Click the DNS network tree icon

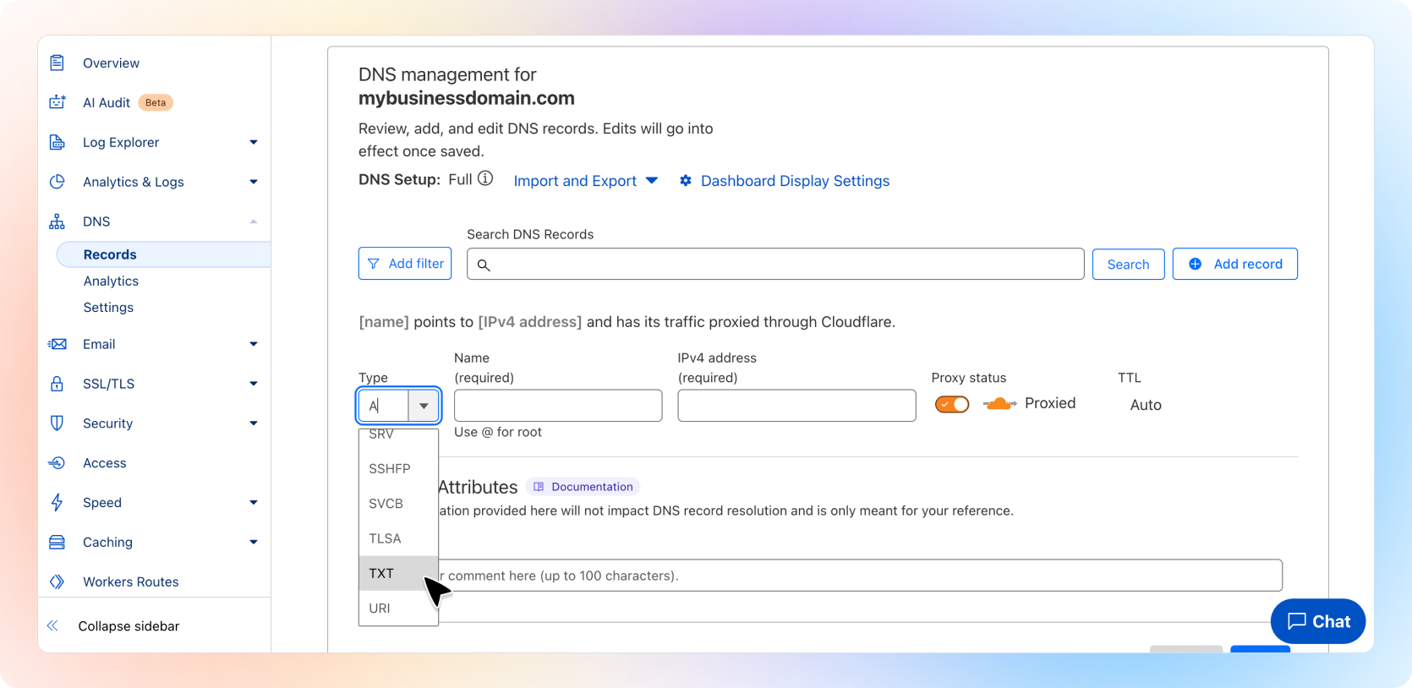click(57, 221)
